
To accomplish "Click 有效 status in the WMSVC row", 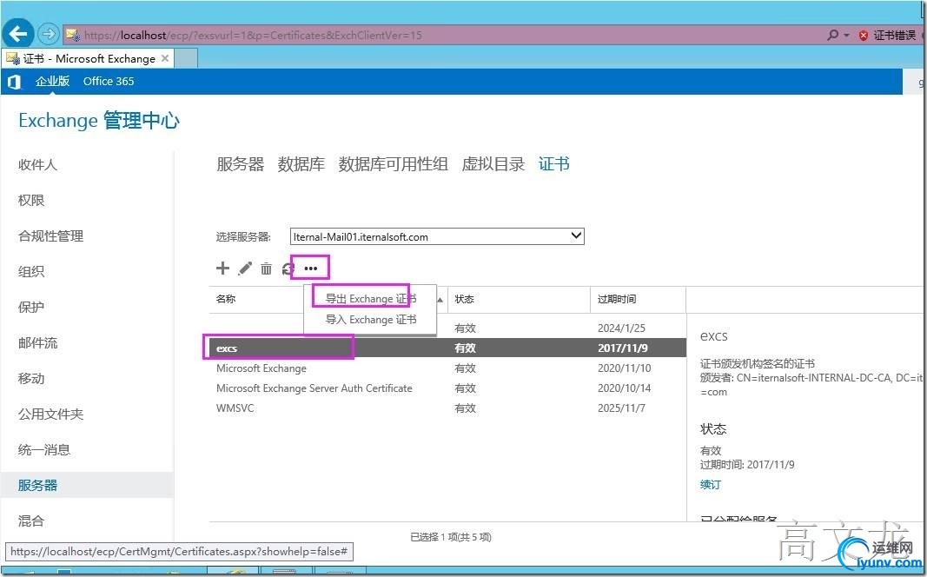I will tap(466, 408).
